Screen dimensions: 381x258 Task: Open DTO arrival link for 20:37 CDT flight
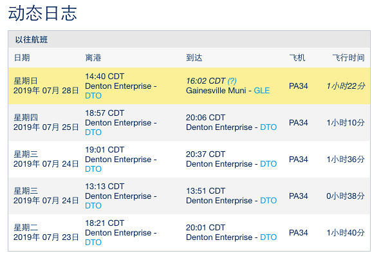(268, 164)
